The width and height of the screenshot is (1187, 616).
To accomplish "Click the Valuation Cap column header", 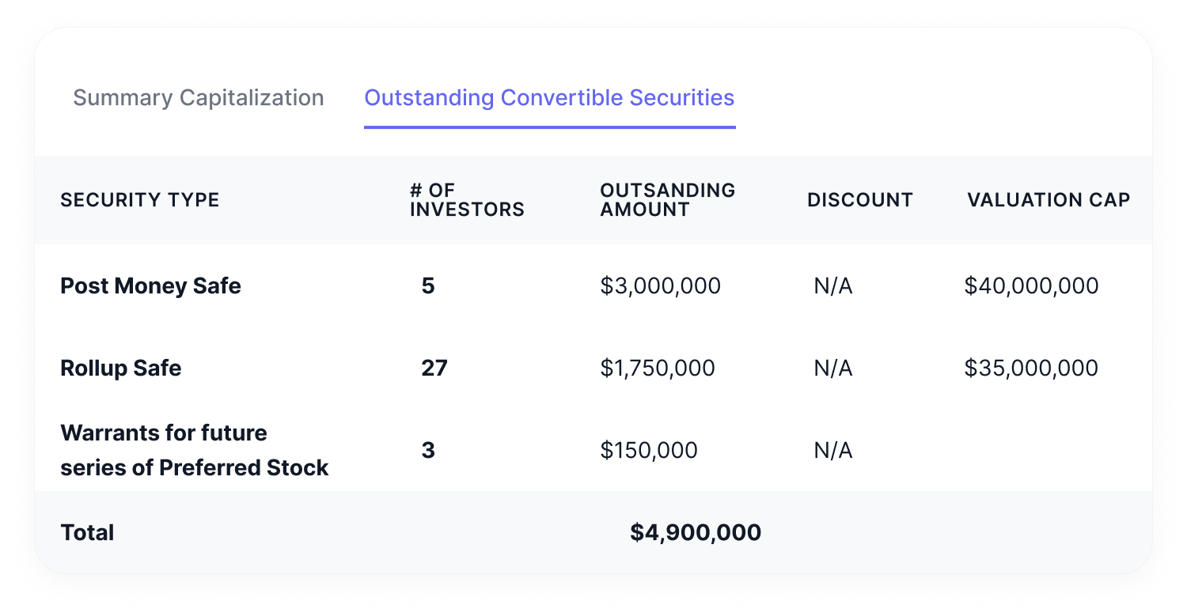I will [x=1048, y=200].
